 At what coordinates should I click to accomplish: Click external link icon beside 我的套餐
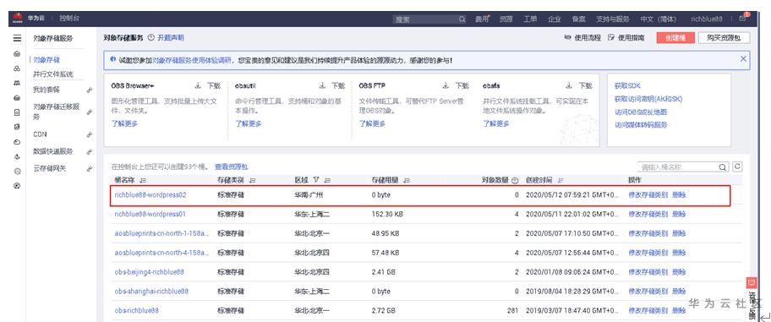click(x=90, y=90)
